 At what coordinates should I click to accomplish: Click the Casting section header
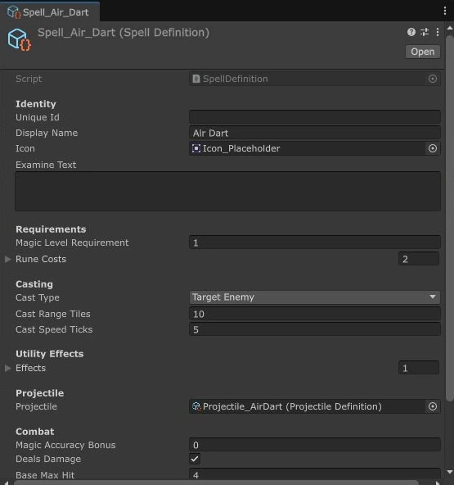click(34, 284)
